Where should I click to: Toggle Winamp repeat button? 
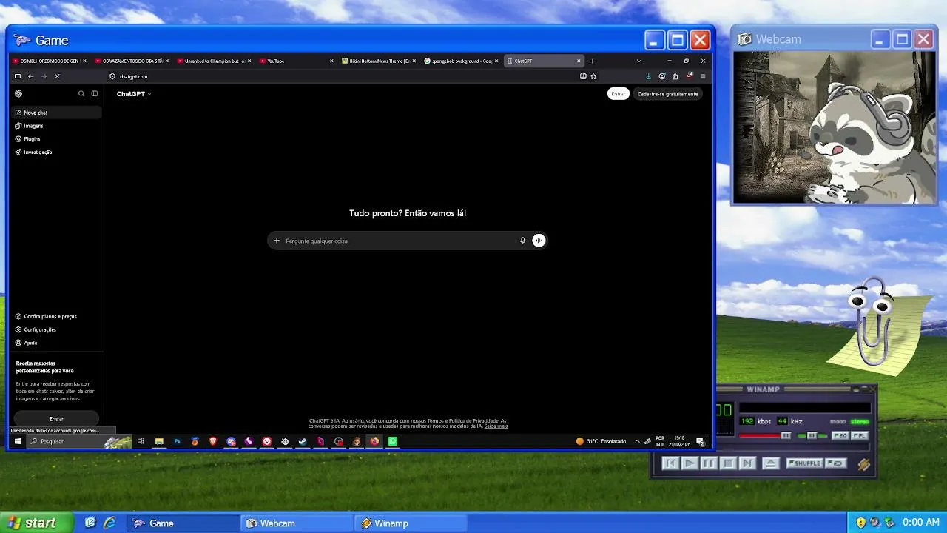(x=835, y=463)
